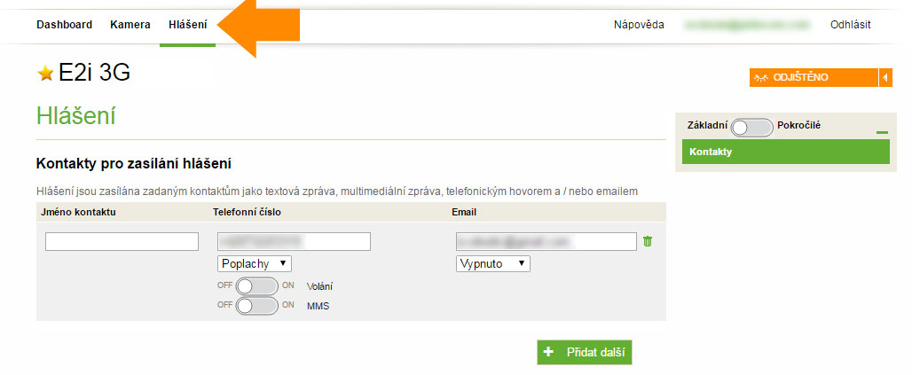Go to the Kamera tab

click(x=130, y=24)
